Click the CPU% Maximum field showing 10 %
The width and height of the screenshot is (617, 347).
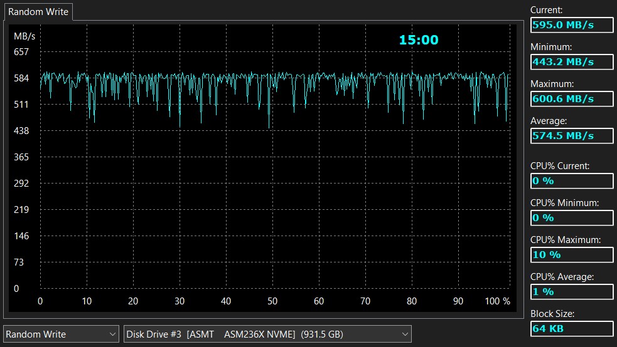point(571,255)
